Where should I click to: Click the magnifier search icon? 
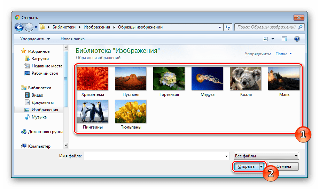pos(300,27)
